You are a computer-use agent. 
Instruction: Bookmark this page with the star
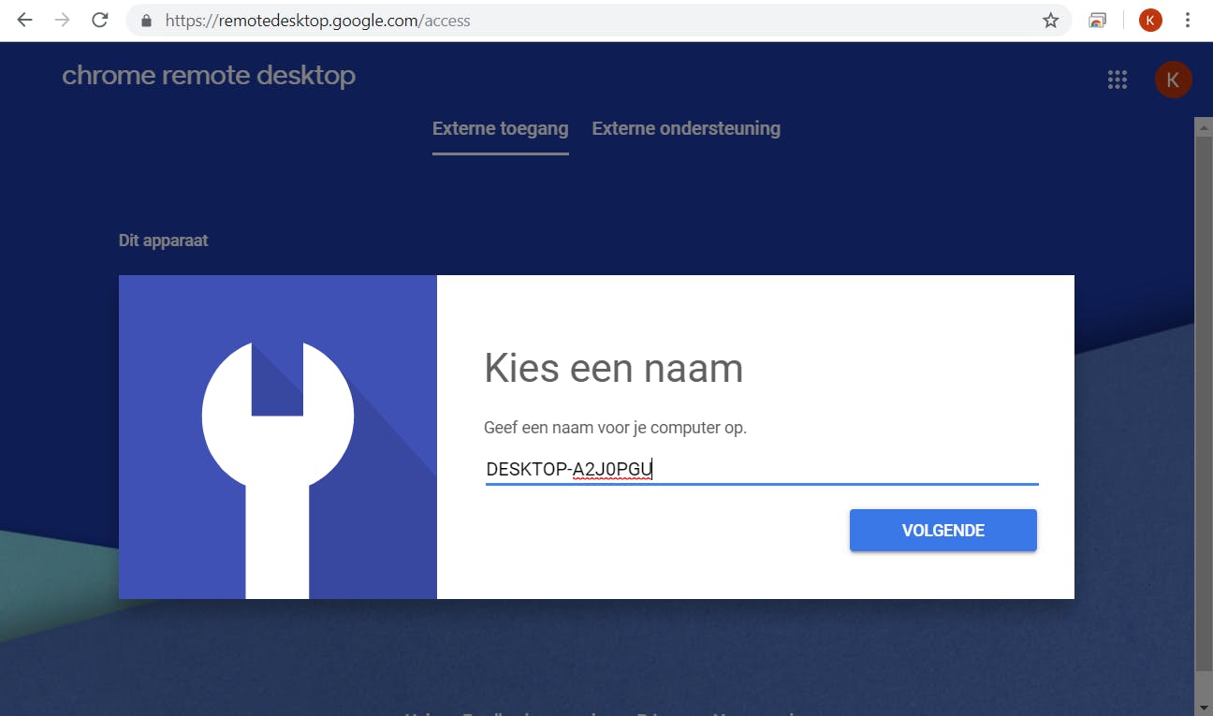tap(1050, 21)
